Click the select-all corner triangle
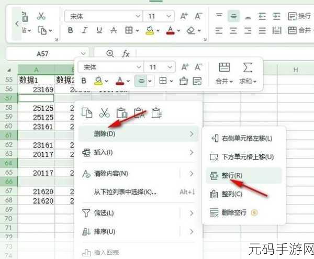This screenshot has height=259, width=314. pyautogui.click(x=9, y=70)
